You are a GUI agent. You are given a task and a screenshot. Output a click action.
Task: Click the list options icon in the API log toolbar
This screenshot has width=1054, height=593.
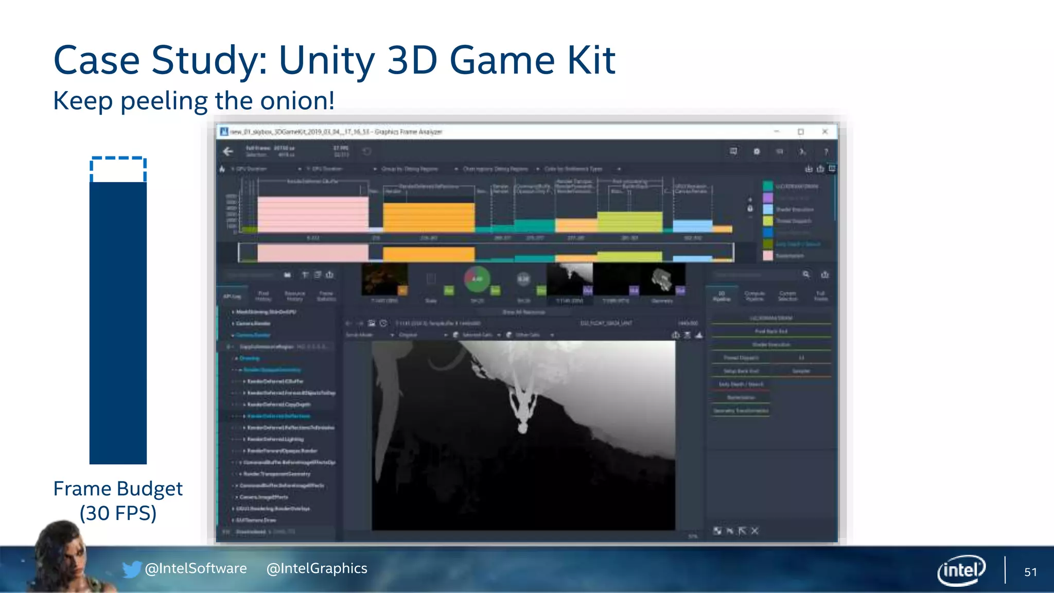tap(318, 275)
